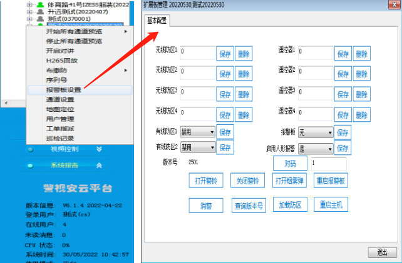Screen dimensions: 402x263
Task: Save the 无线防区1 value
Action: coord(225,54)
